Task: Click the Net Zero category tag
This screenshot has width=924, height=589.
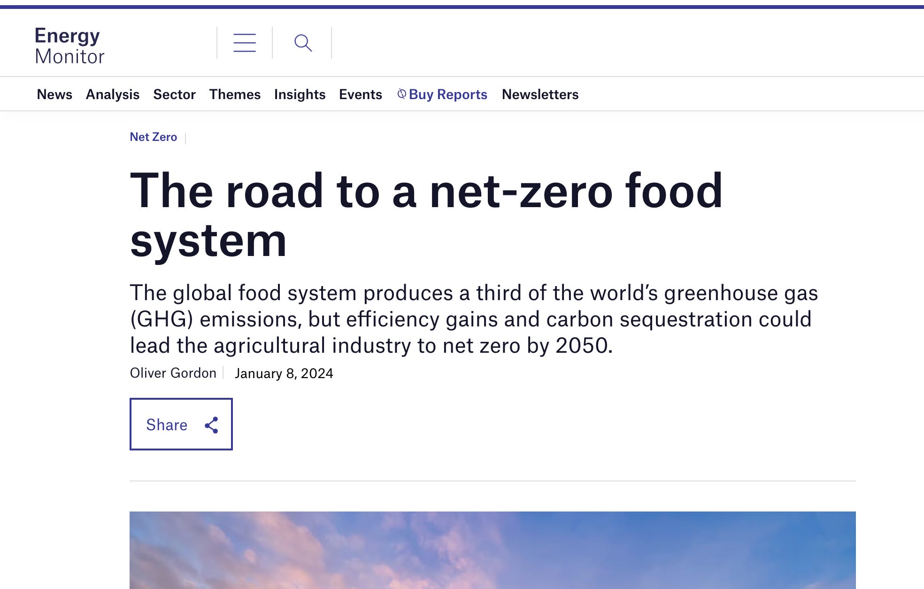Action: click(153, 137)
